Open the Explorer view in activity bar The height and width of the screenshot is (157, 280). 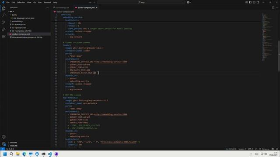pyautogui.click(x=4, y=8)
